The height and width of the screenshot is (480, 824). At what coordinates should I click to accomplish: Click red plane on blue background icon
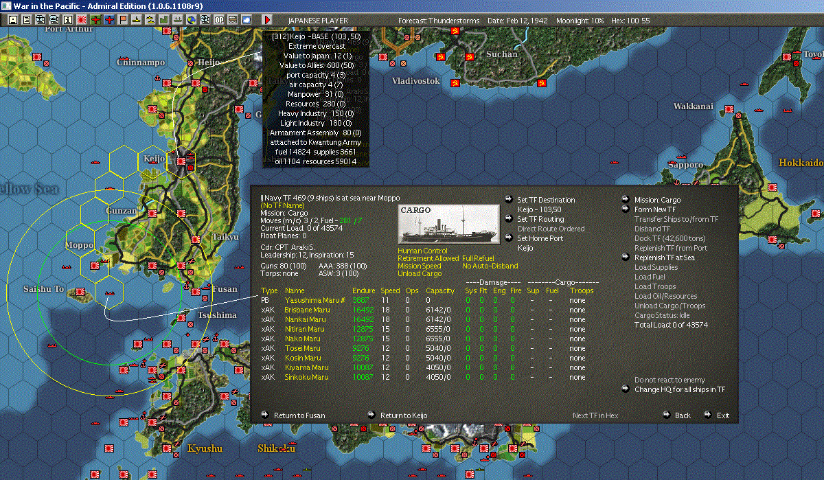[110, 20]
